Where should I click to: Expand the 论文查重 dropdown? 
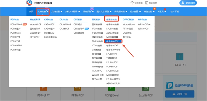[x=136, y=12]
